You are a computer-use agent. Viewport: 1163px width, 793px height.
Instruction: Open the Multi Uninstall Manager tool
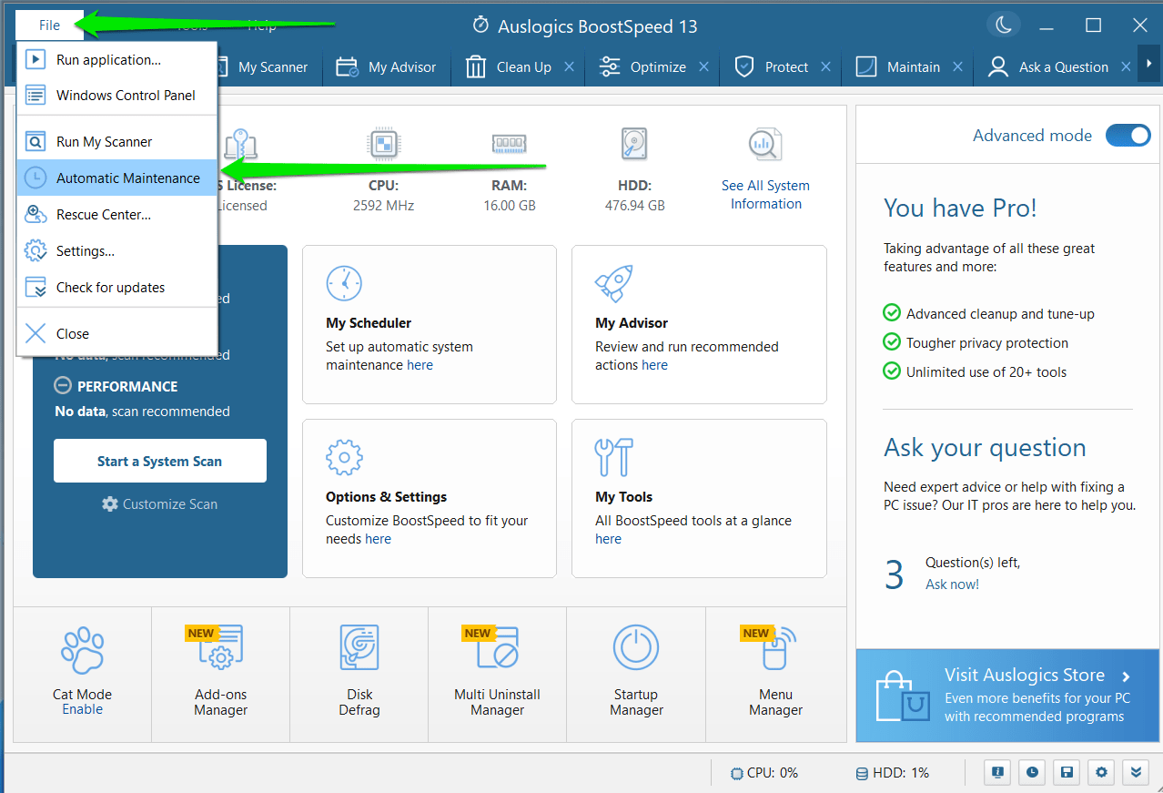coord(498,675)
